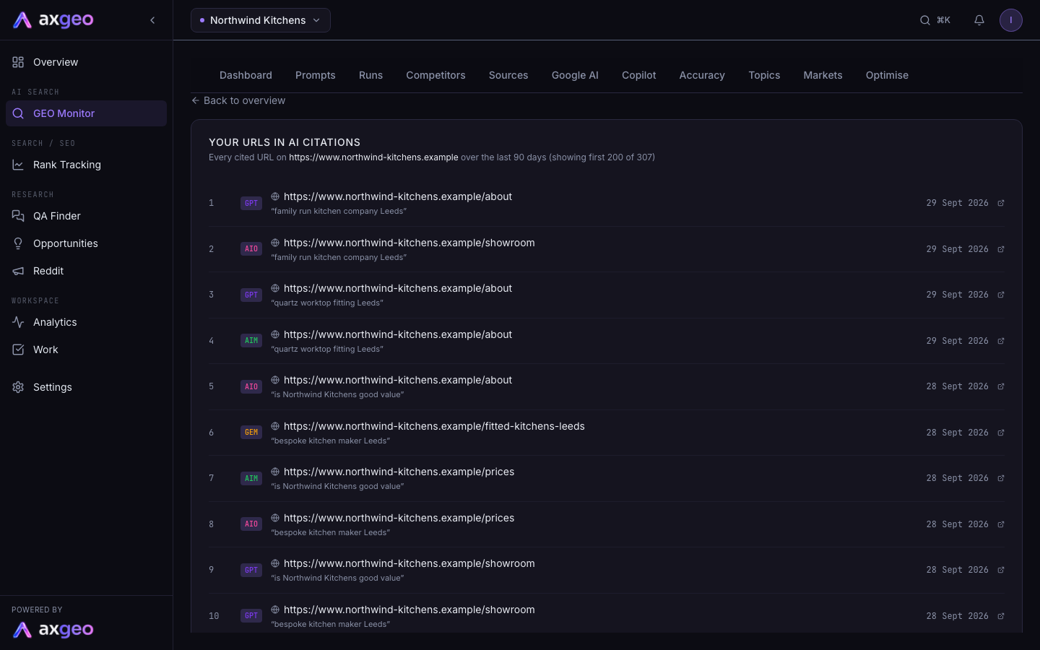Screen dimensions: 1040x650
Task: Open Work in the sidebar
Action: 86,350
